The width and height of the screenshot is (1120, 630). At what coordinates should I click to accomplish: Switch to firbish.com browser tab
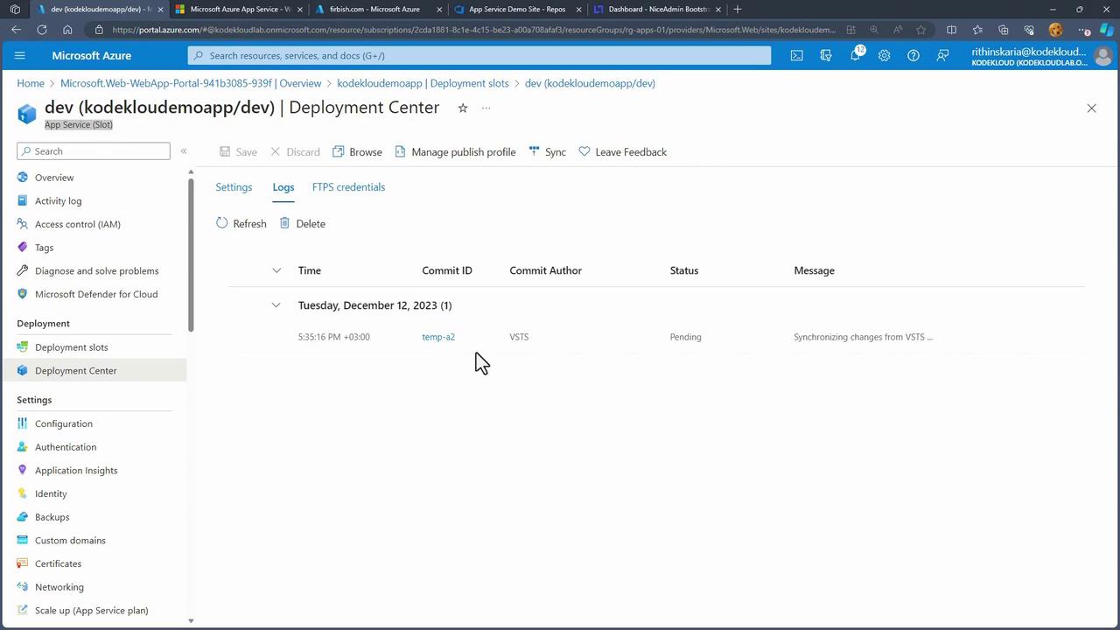tap(376, 10)
